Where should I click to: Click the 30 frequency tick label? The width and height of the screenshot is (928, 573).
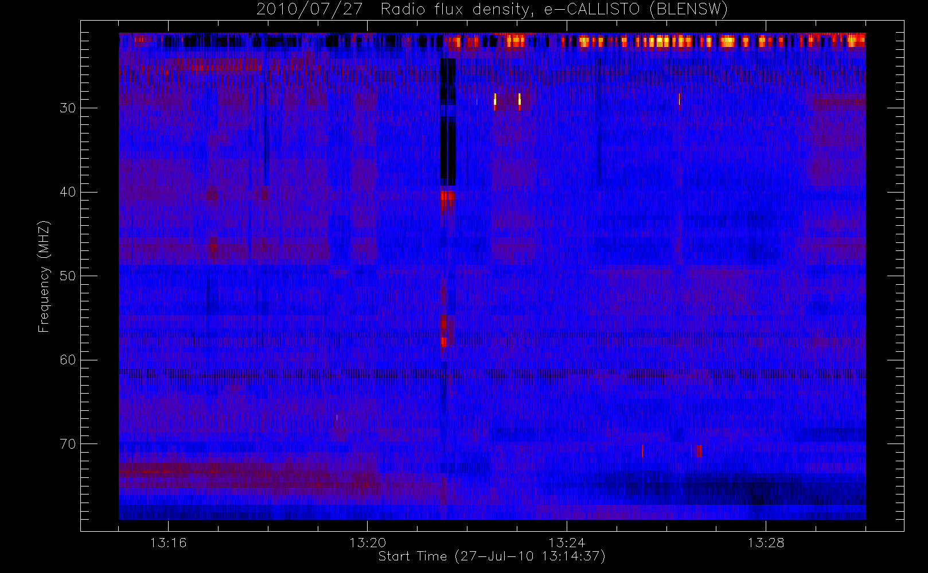(x=68, y=108)
